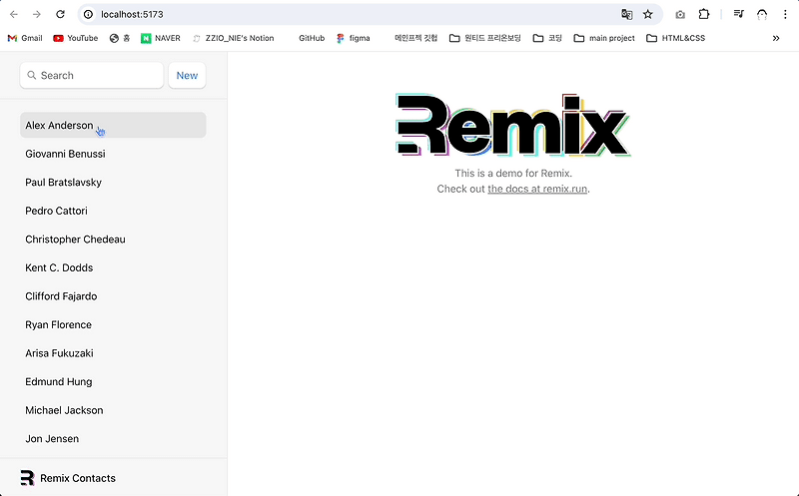Open Ryan Florence's contact
799x496 pixels.
point(113,325)
